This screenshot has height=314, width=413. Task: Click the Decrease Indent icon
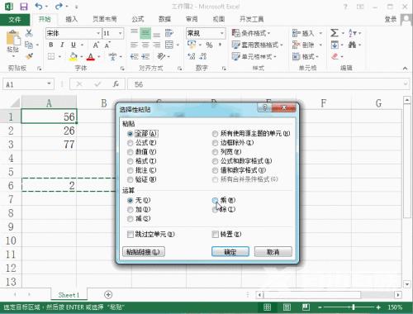[x=134, y=56]
